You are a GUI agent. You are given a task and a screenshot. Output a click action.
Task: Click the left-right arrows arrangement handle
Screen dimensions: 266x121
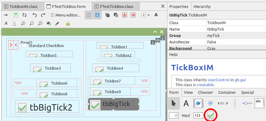(x=158, y=40)
